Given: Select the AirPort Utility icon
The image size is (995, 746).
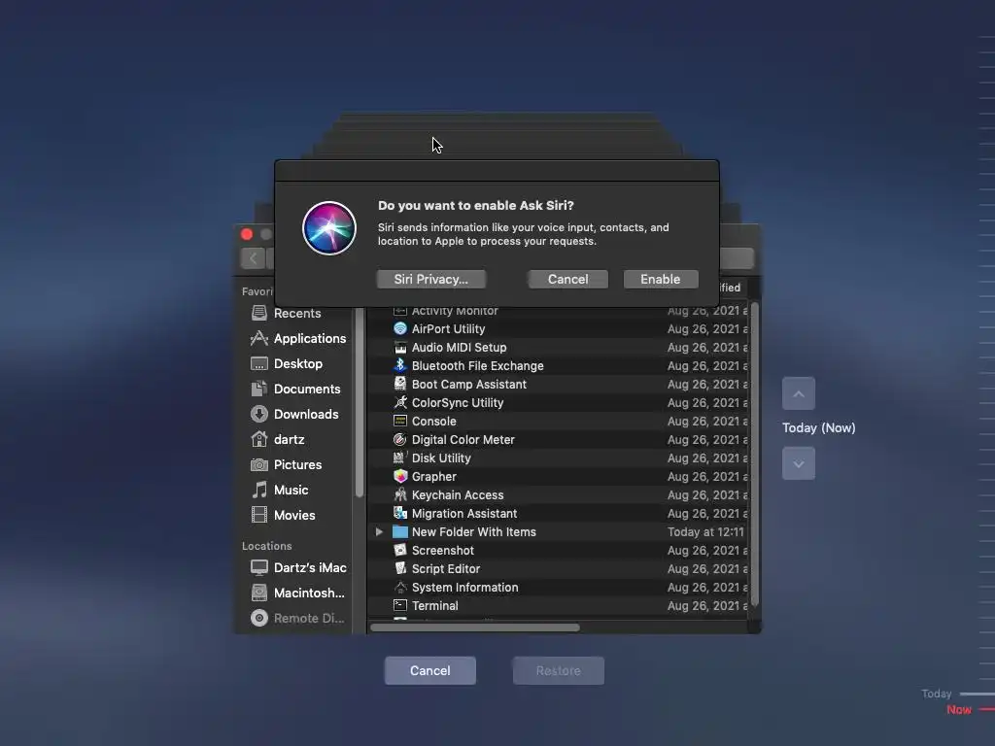Looking at the screenshot, I should click(399, 328).
